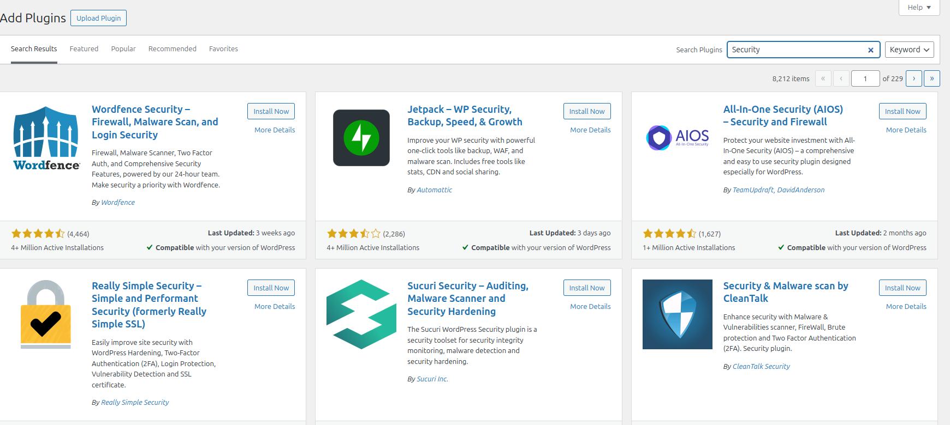The image size is (950, 425).
Task: Click the Search Plugins input field
Action: tap(797, 50)
